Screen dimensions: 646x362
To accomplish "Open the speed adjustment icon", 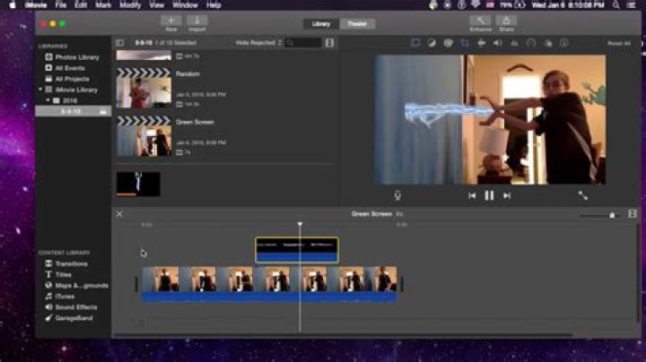I will [x=531, y=43].
